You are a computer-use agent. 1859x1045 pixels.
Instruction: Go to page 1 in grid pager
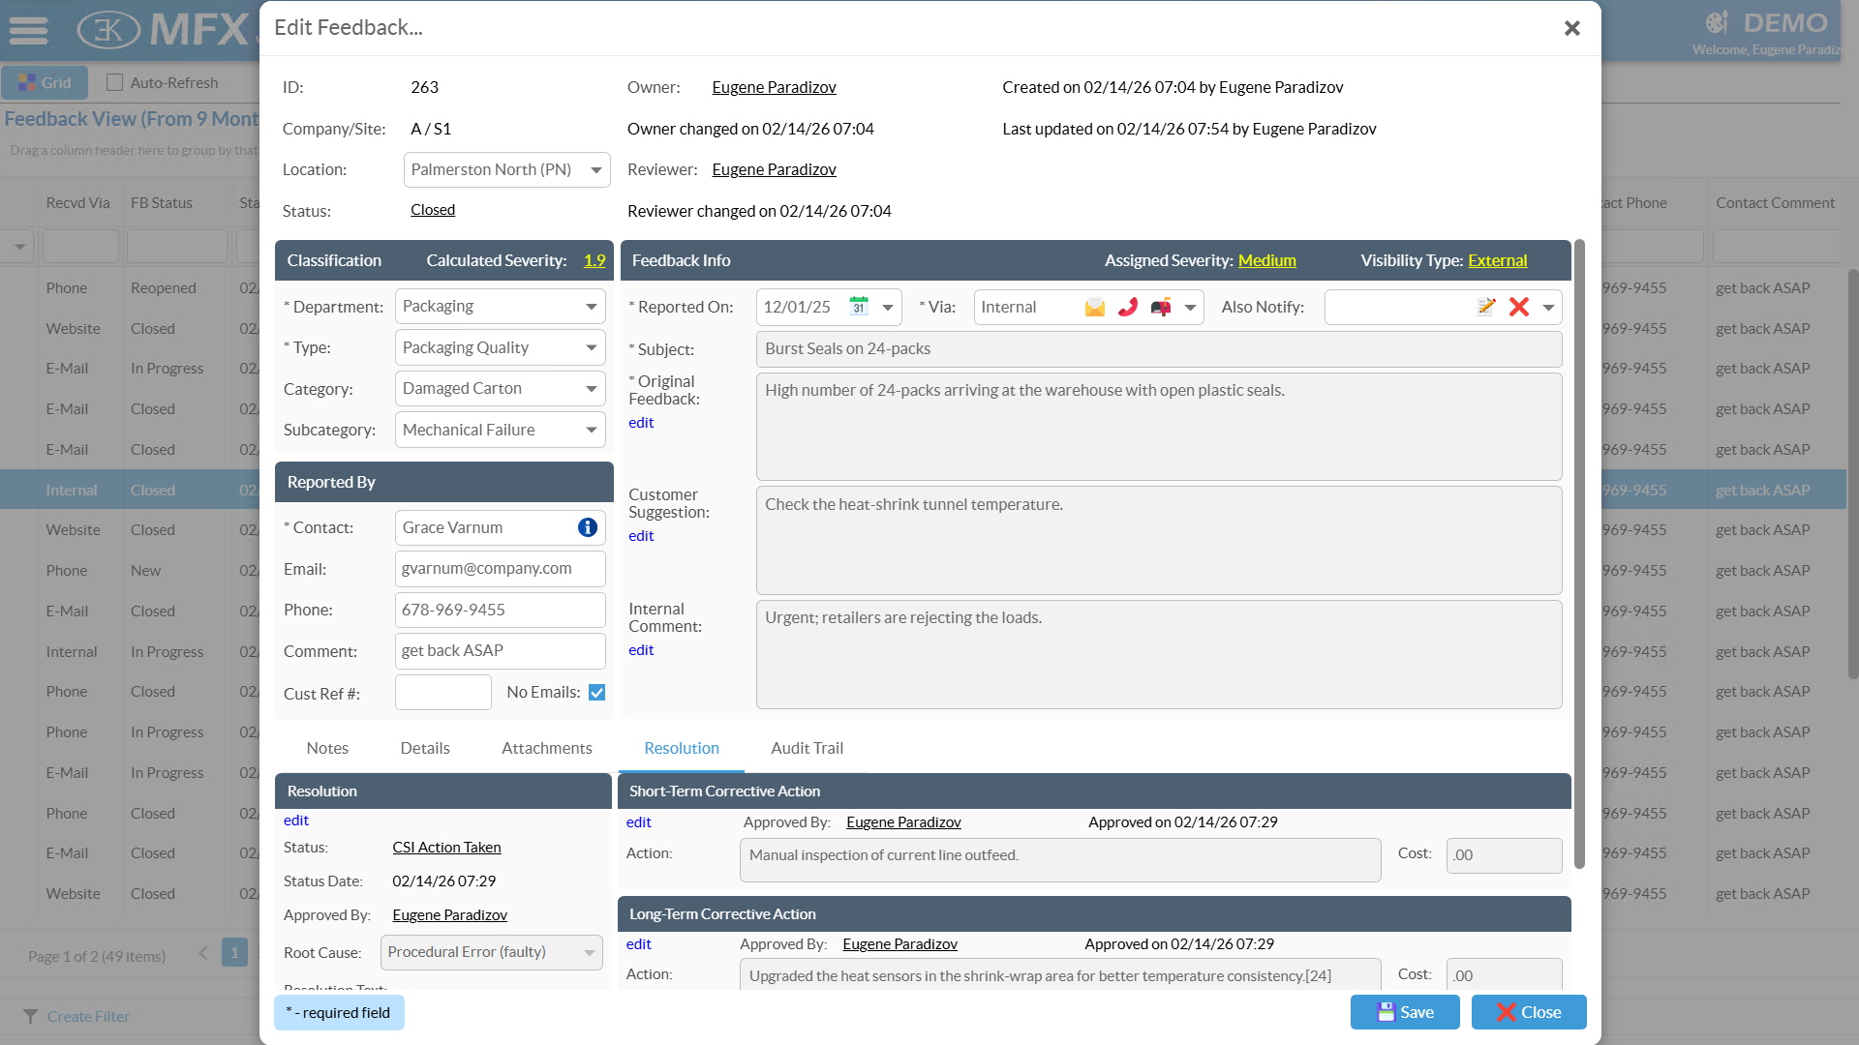234,953
